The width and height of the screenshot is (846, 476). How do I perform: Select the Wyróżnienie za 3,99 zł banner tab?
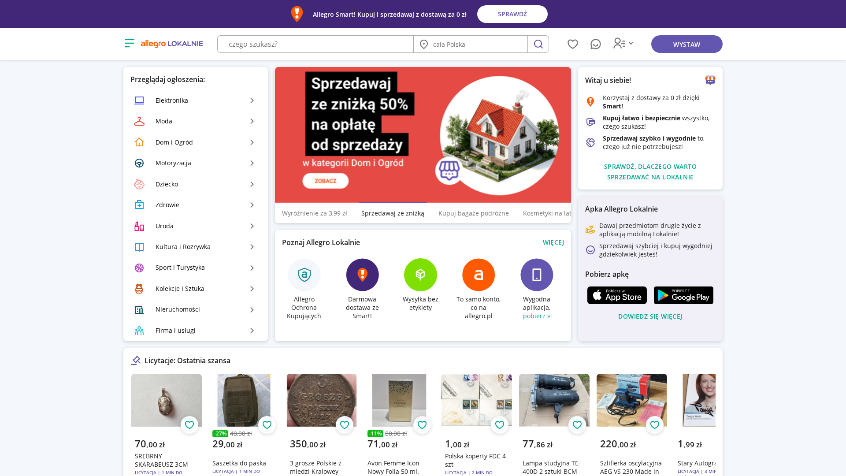pyautogui.click(x=315, y=213)
